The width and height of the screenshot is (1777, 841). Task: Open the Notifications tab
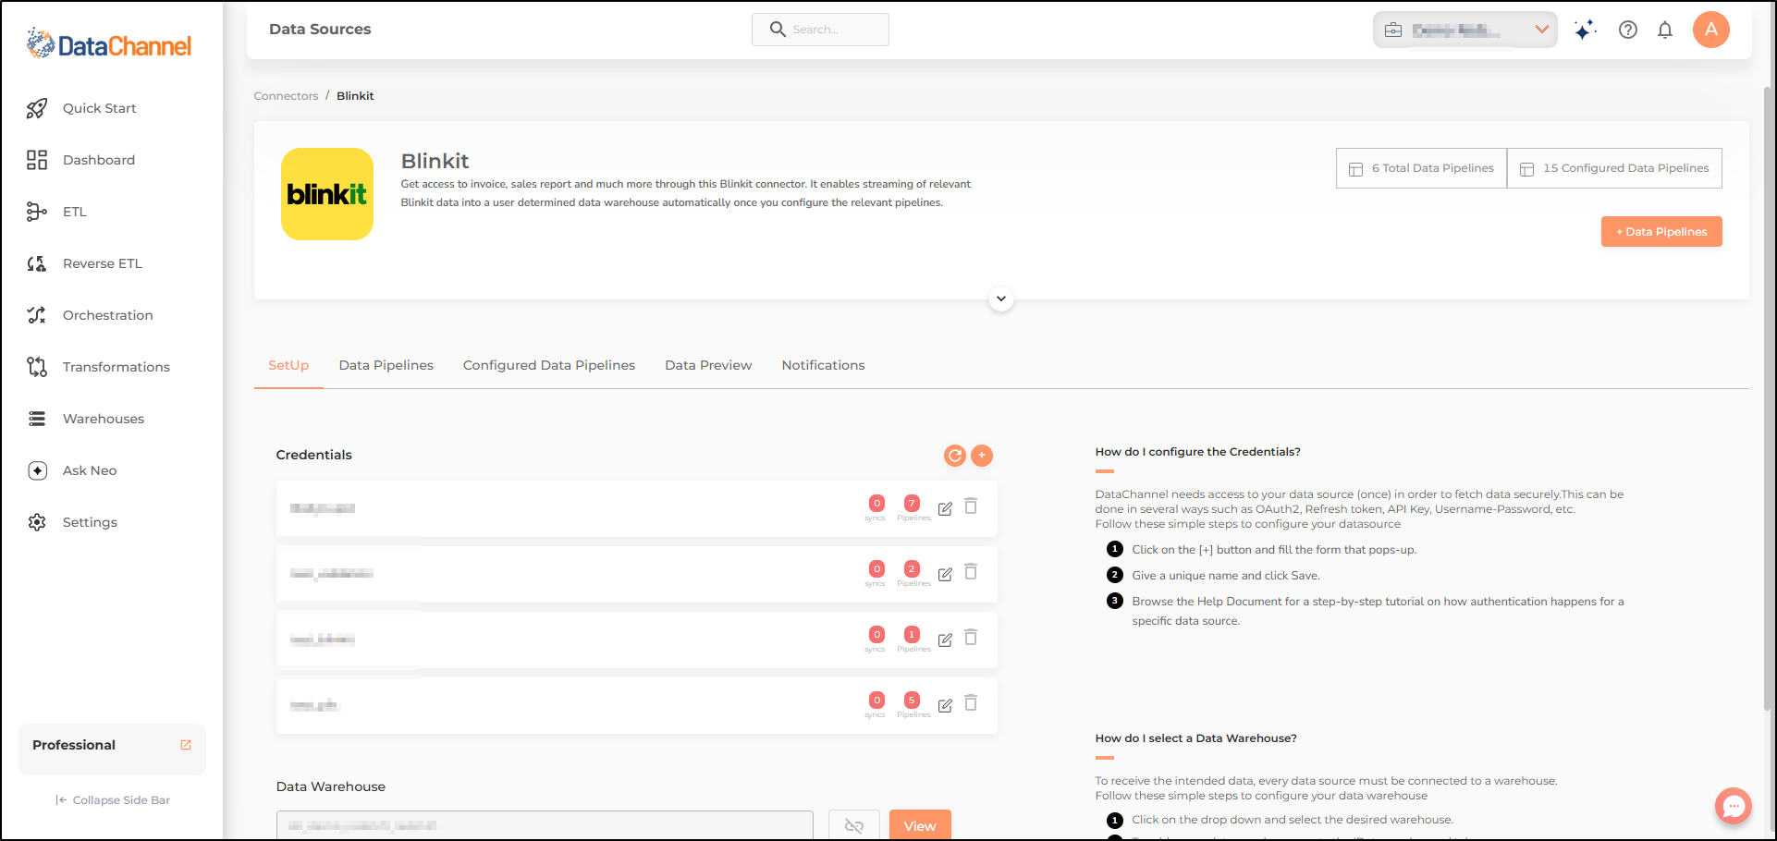(x=823, y=365)
